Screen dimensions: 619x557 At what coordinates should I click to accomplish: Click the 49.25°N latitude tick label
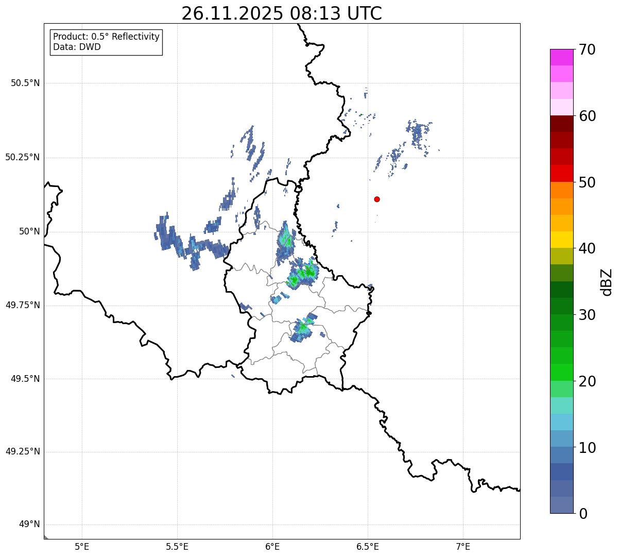(22, 452)
